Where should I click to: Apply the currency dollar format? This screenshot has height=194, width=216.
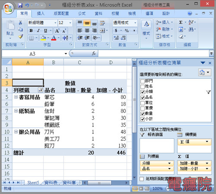click(116, 31)
